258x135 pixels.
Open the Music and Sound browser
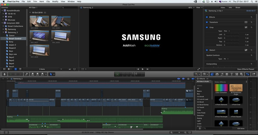click(222, 74)
